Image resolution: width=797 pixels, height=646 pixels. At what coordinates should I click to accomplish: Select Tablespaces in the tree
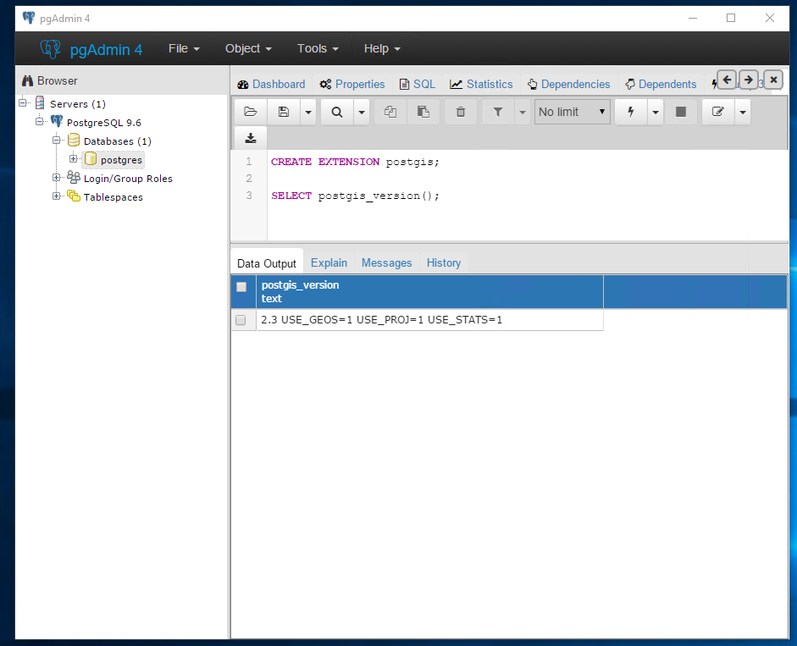coord(113,197)
